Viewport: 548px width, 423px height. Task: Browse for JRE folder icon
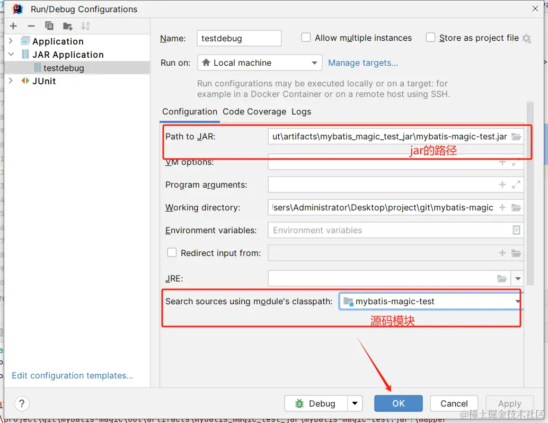pyautogui.click(x=502, y=279)
